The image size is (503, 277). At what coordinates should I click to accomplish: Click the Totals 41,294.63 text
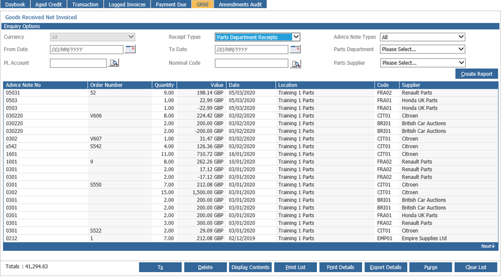27,267
